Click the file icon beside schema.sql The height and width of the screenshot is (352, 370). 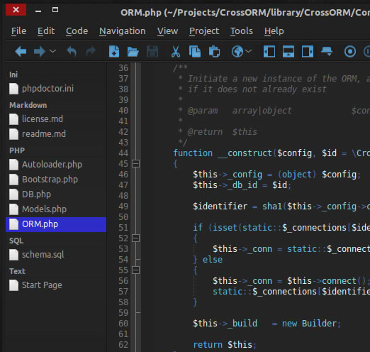(x=13, y=255)
